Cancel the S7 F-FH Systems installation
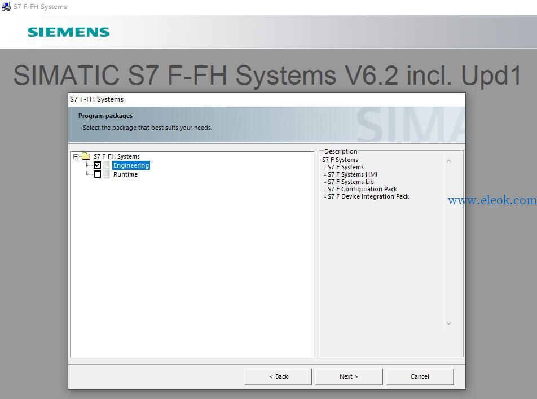The image size is (537, 399). (420, 376)
